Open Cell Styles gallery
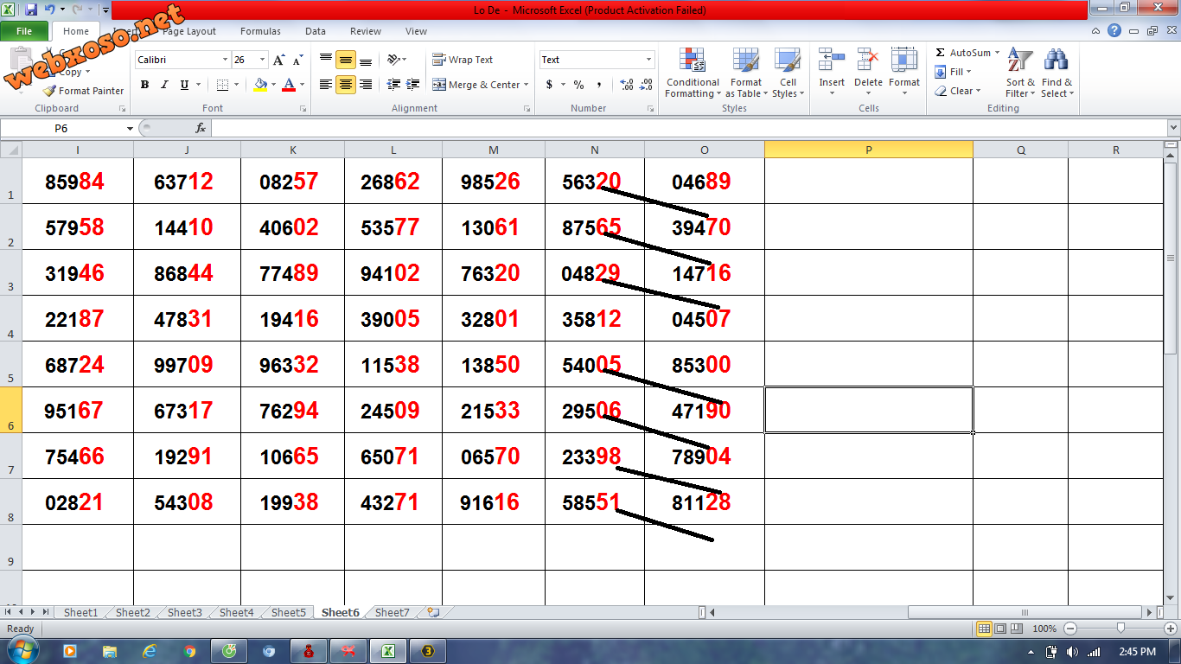Screen dimensions: 1181x664 pyautogui.click(x=788, y=73)
